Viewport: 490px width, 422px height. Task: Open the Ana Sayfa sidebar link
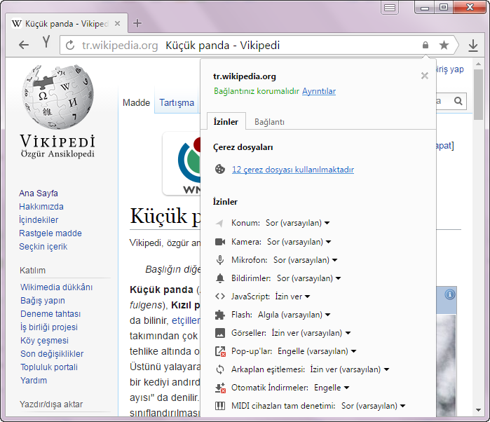[39, 193]
